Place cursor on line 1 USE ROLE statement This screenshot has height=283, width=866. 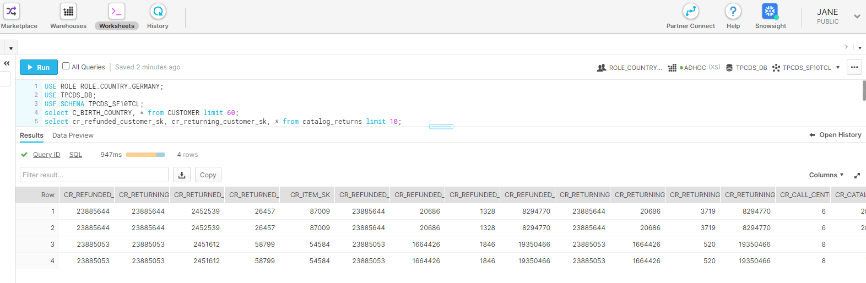click(104, 86)
